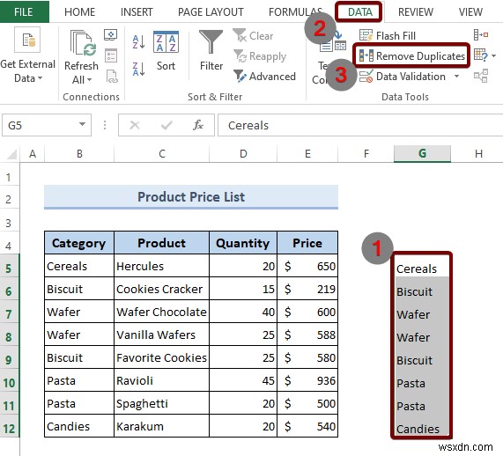This screenshot has width=503, height=456.
Task: Click the Relationships icon
Action: point(481,76)
